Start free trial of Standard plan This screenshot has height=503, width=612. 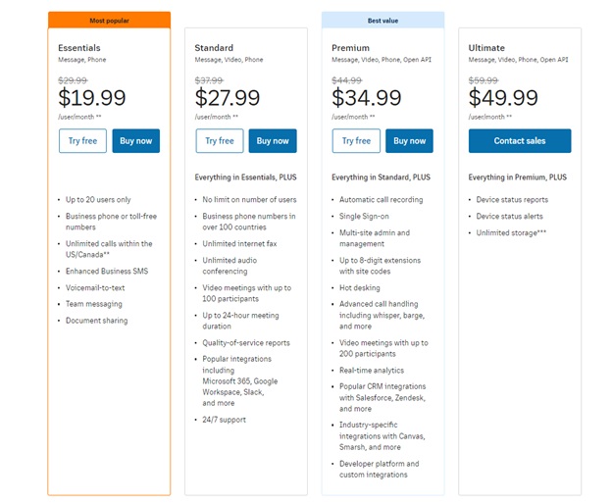220,141
